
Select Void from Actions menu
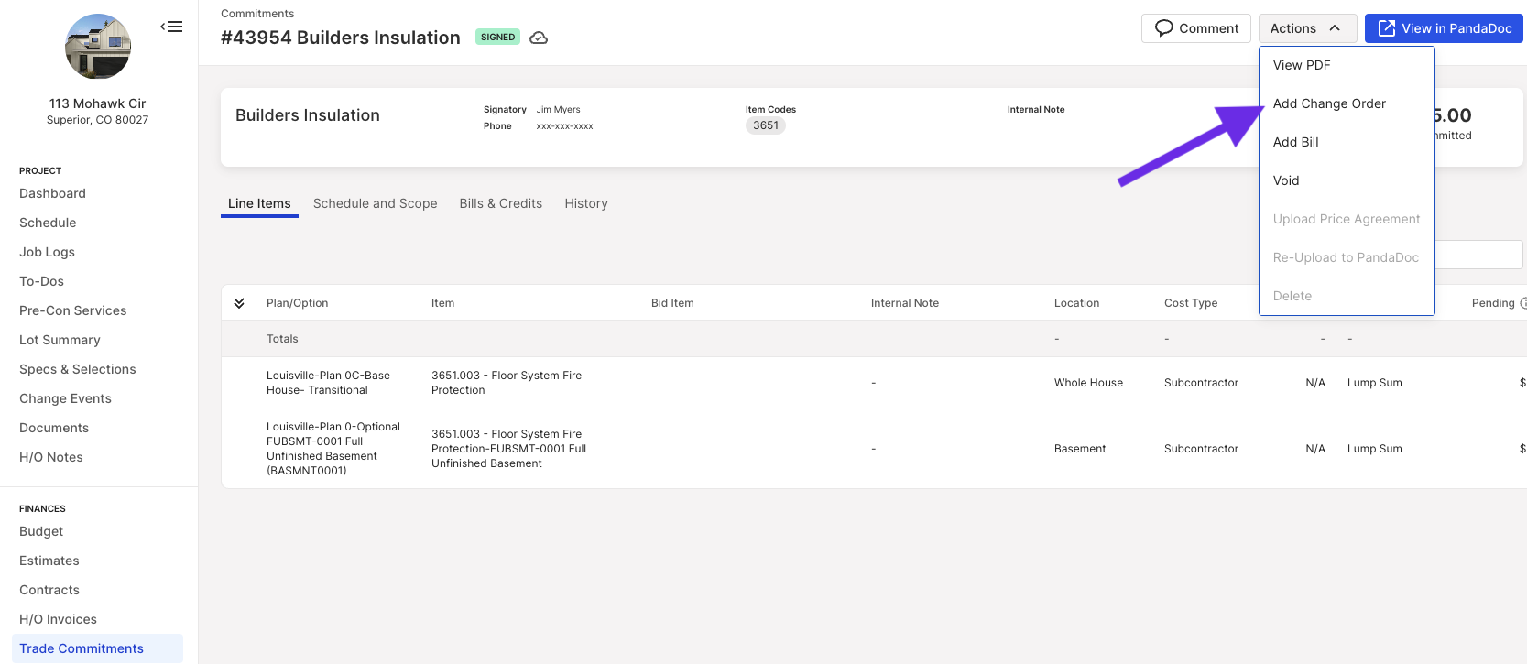tap(1286, 180)
